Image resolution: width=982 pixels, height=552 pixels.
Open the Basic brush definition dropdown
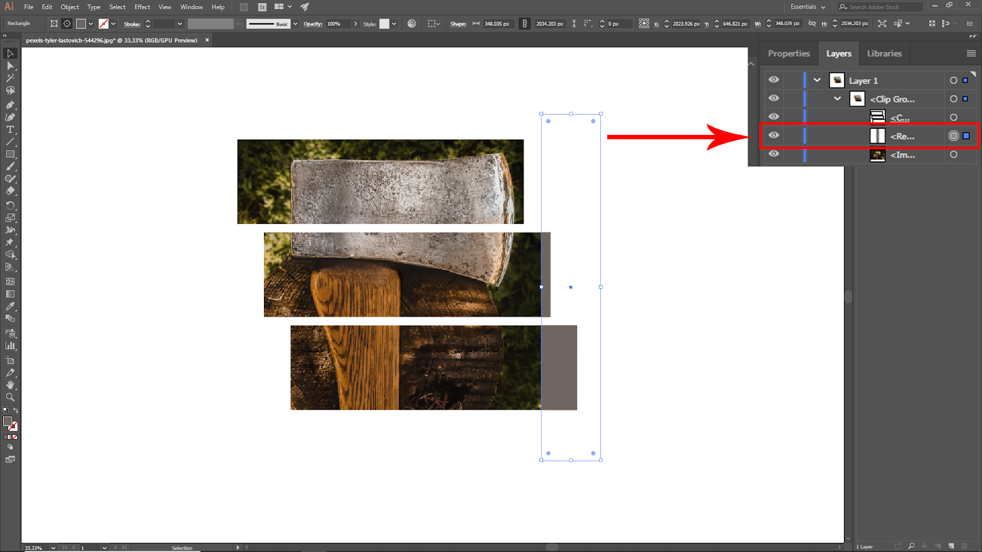point(295,23)
